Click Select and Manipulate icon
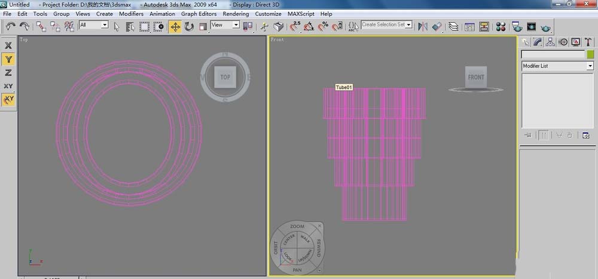This screenshot has width=598, height=279. pos(265,27)
